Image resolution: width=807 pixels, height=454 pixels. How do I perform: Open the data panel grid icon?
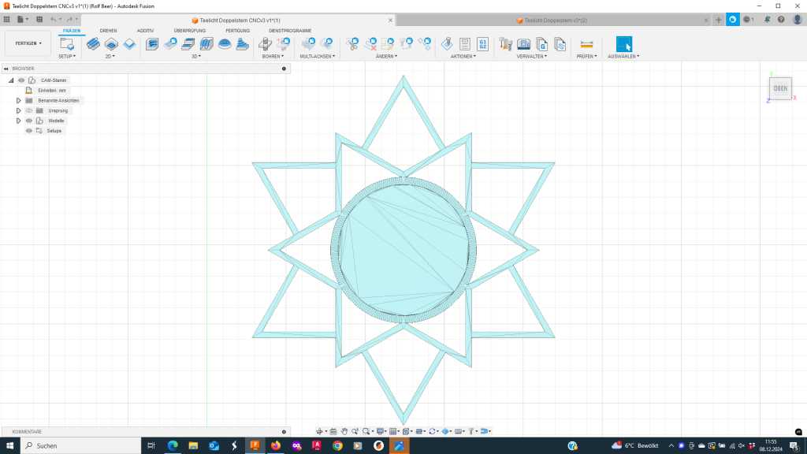(7, 19)
